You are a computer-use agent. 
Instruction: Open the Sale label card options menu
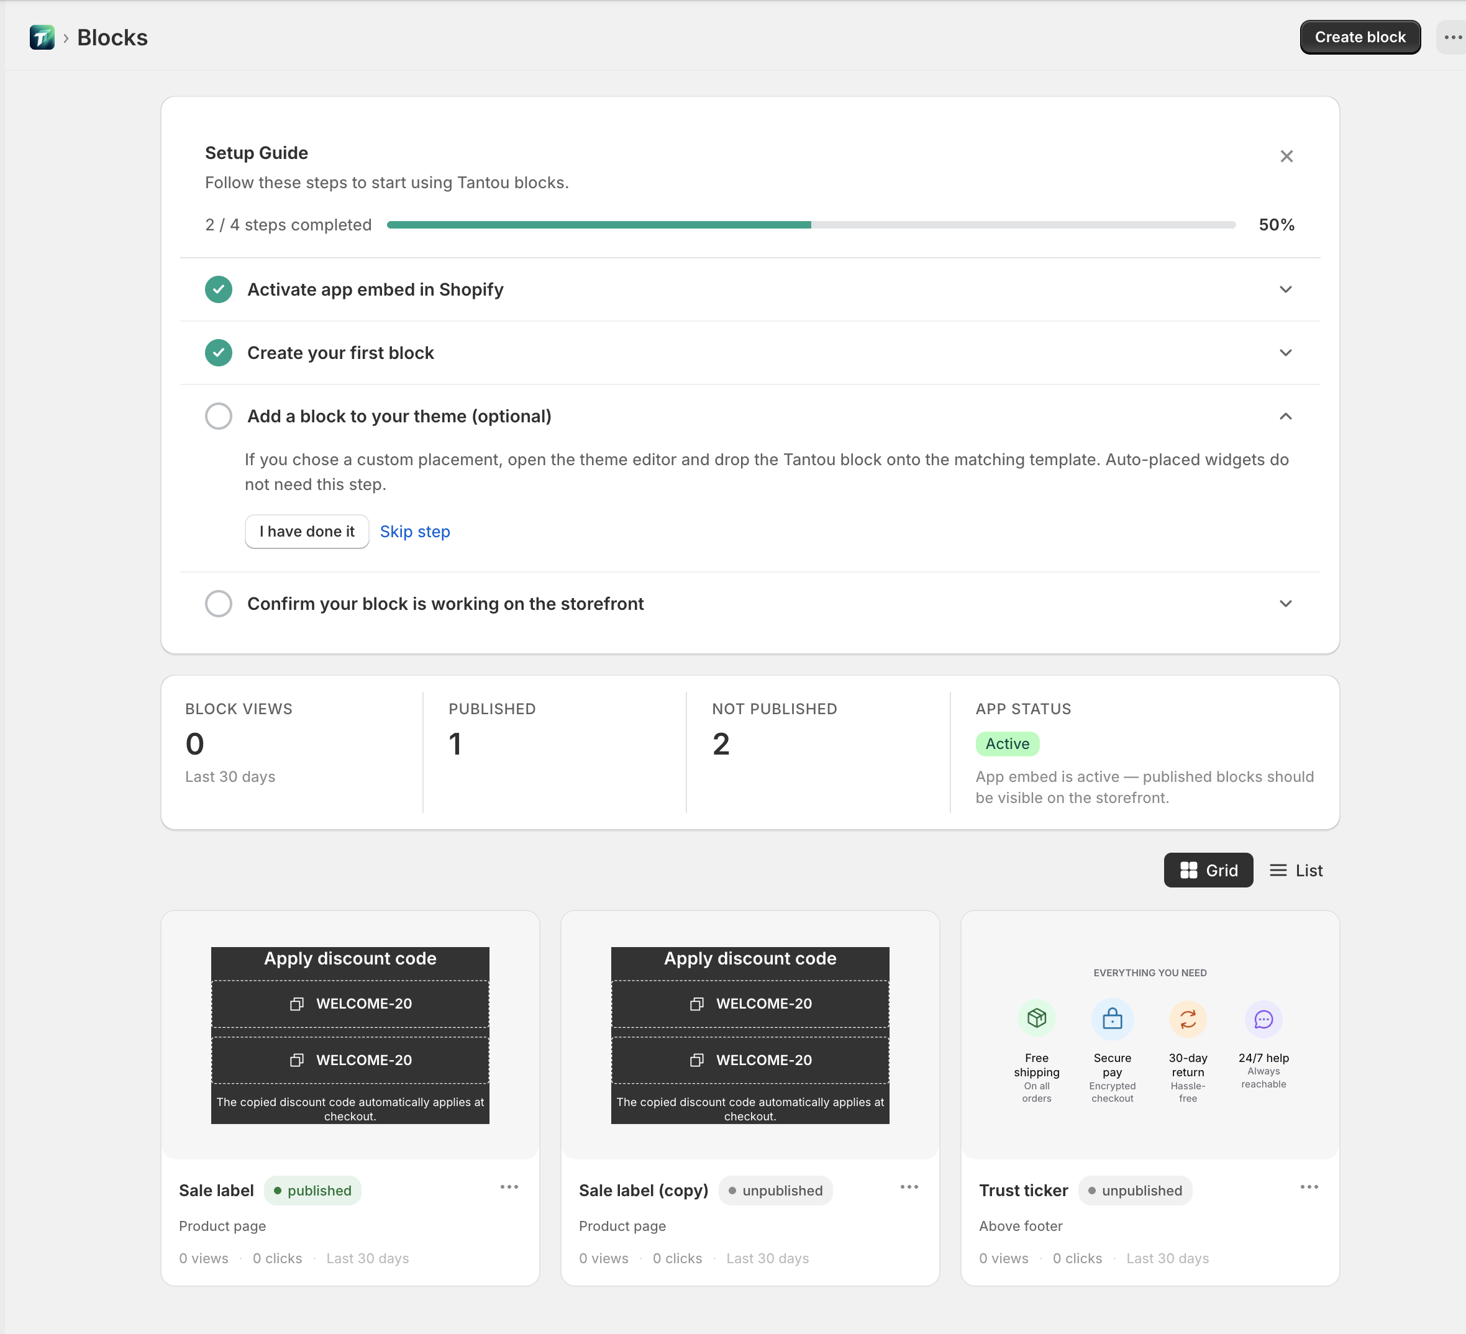tap(509, 1187)
